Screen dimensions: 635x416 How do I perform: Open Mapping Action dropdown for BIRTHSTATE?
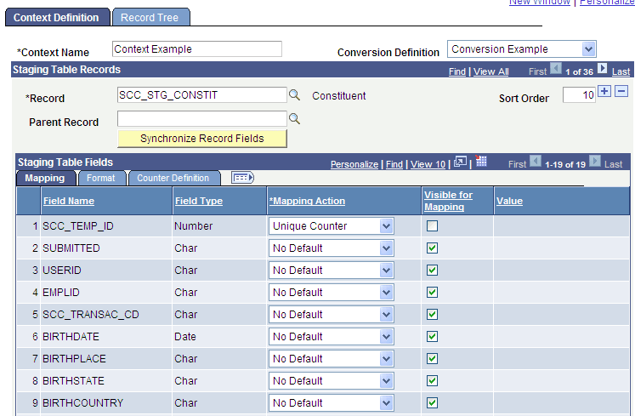pyautogui.click(x=331, y=381)
